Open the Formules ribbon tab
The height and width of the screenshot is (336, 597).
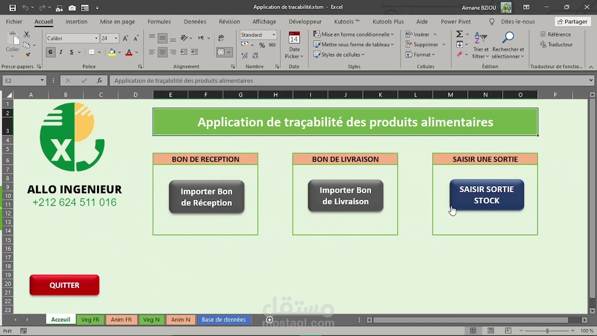pyautogui.click(x=159, y=21)
